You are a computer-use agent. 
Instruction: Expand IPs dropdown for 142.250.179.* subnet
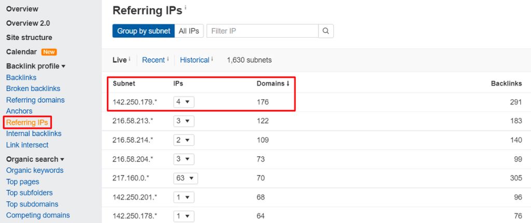coord(184,102)
